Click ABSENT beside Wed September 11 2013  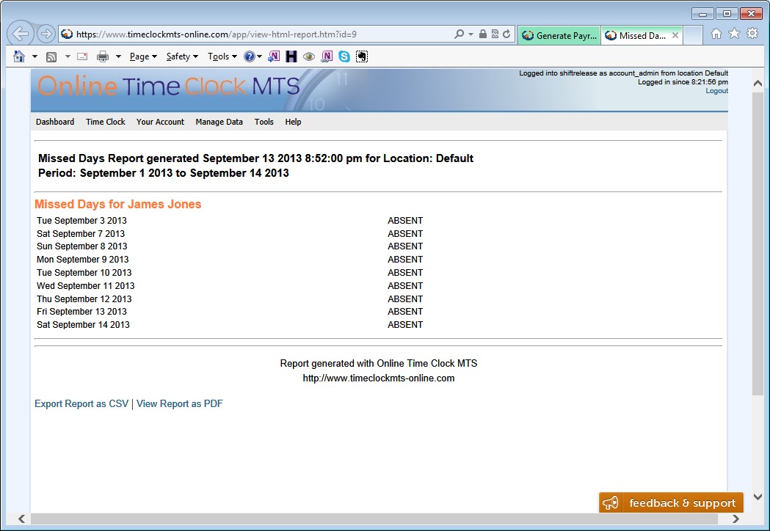405,285
